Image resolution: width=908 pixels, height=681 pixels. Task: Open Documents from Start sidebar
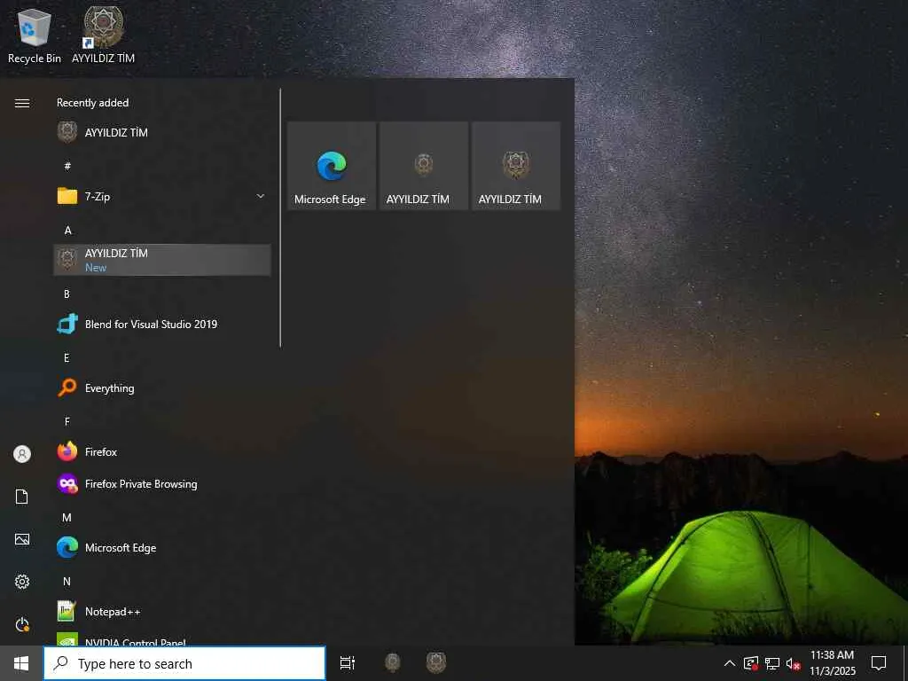coord(22,497)
